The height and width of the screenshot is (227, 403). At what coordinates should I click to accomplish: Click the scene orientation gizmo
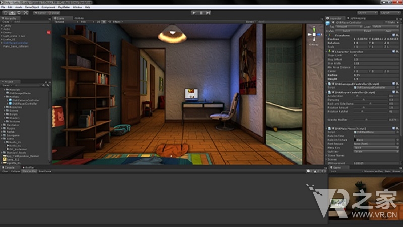click(x=314, y=34)
